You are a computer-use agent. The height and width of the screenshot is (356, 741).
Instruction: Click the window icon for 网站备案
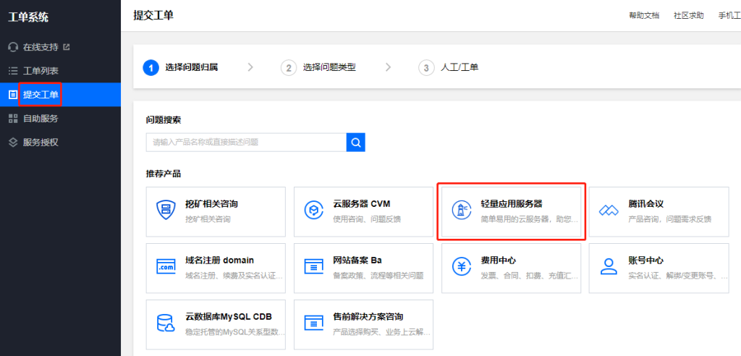tap(313, 267)
